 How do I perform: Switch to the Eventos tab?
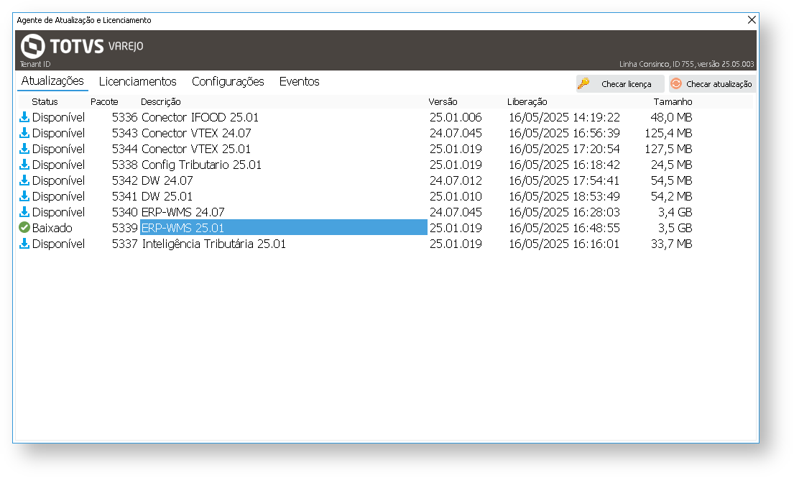click(299, 81)
